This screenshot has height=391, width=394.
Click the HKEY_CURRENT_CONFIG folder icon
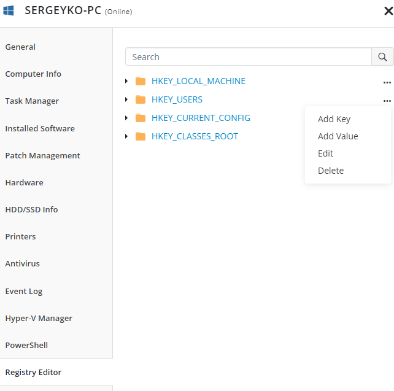coord(141,118)
